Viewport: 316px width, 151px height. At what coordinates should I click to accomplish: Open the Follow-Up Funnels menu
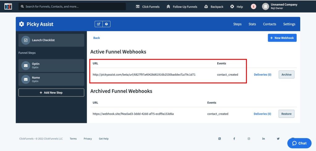[x=182, y=7]
